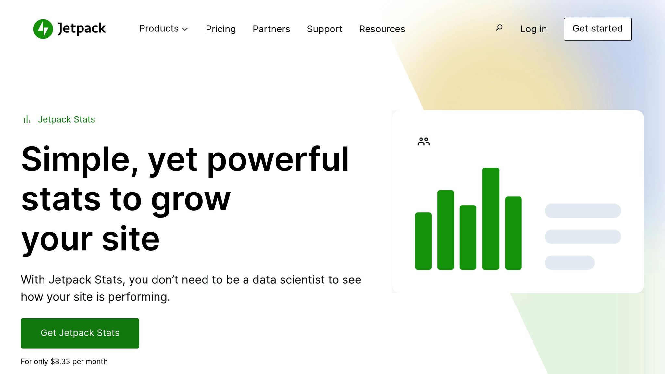Screen dimensions: 665x374
Task: Navigate to Support
Action: click(x=324, y=29)
